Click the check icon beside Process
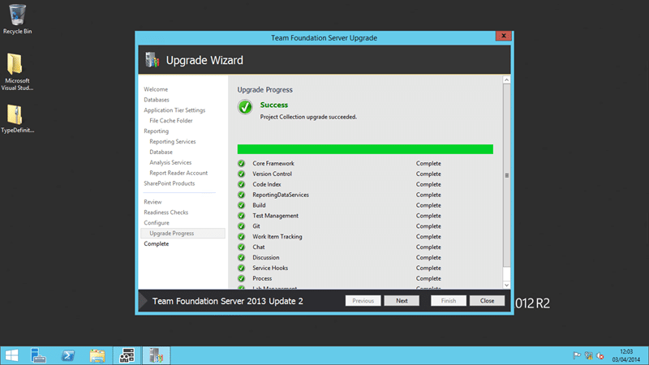The height and width of the screenshot is (365, 649). tap(241, 278)
